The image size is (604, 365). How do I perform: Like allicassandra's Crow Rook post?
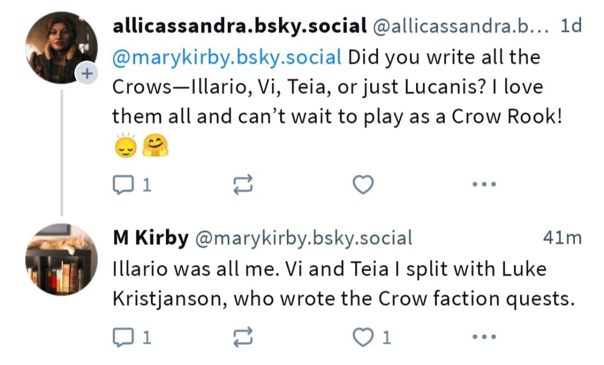pyautogui.click(x=362, y=185)
